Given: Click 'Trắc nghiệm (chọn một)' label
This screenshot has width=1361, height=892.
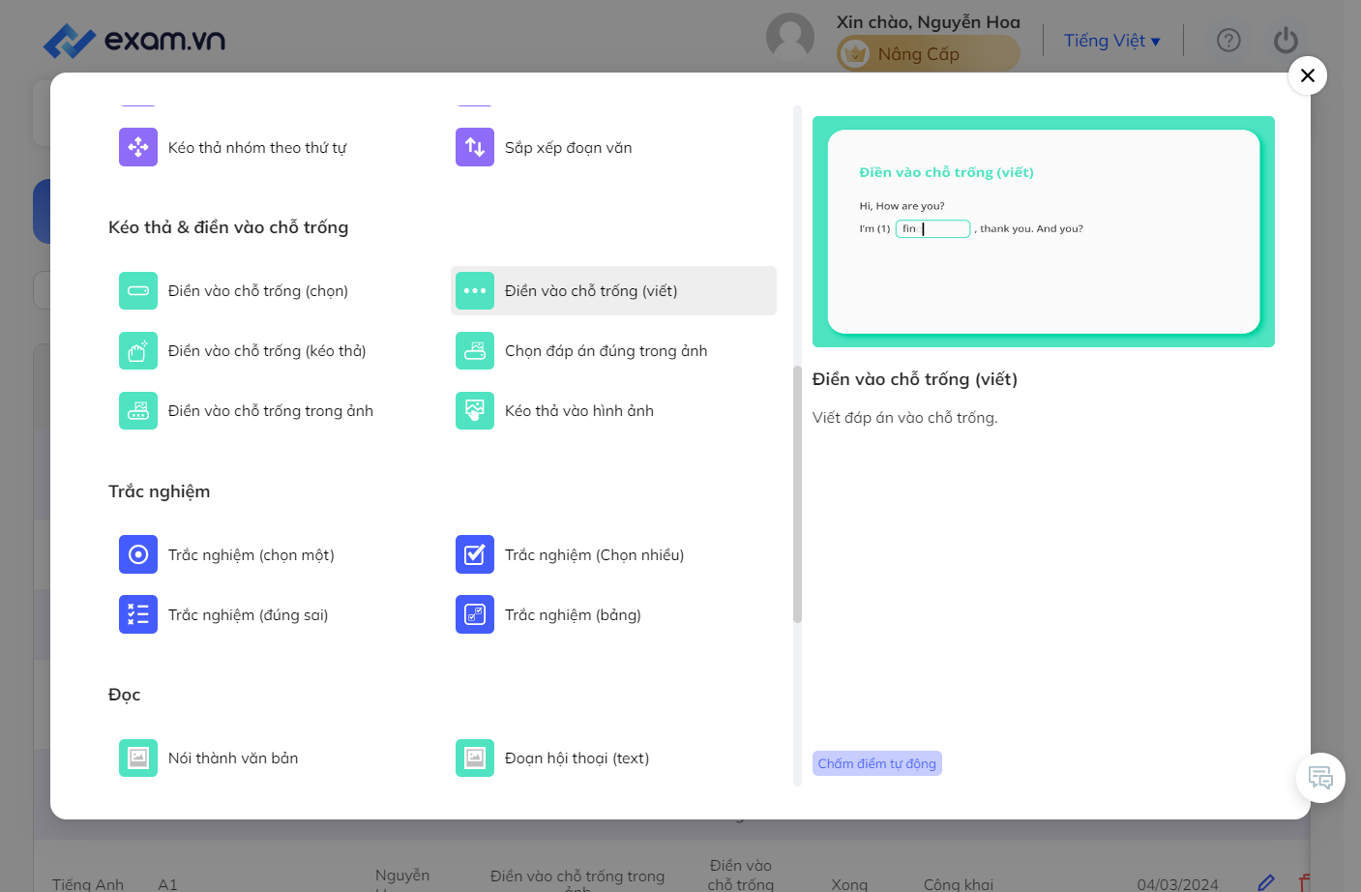Looking at the screenshot, I should [251, 555].
